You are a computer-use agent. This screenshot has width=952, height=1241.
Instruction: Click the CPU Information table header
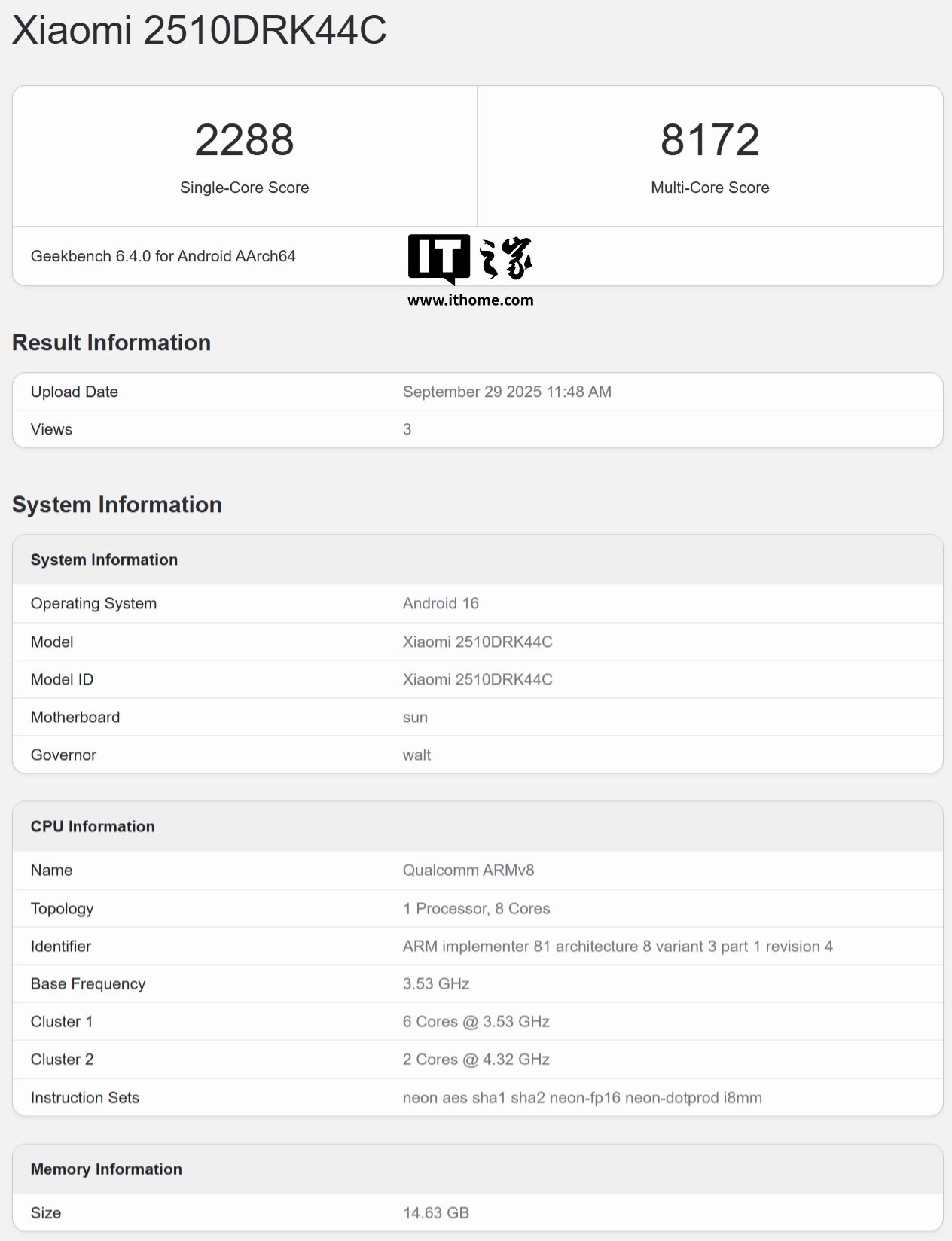pyautogui.click(x=93, y=826)
